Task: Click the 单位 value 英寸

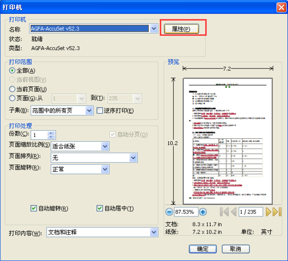Action: pos(266,232)
